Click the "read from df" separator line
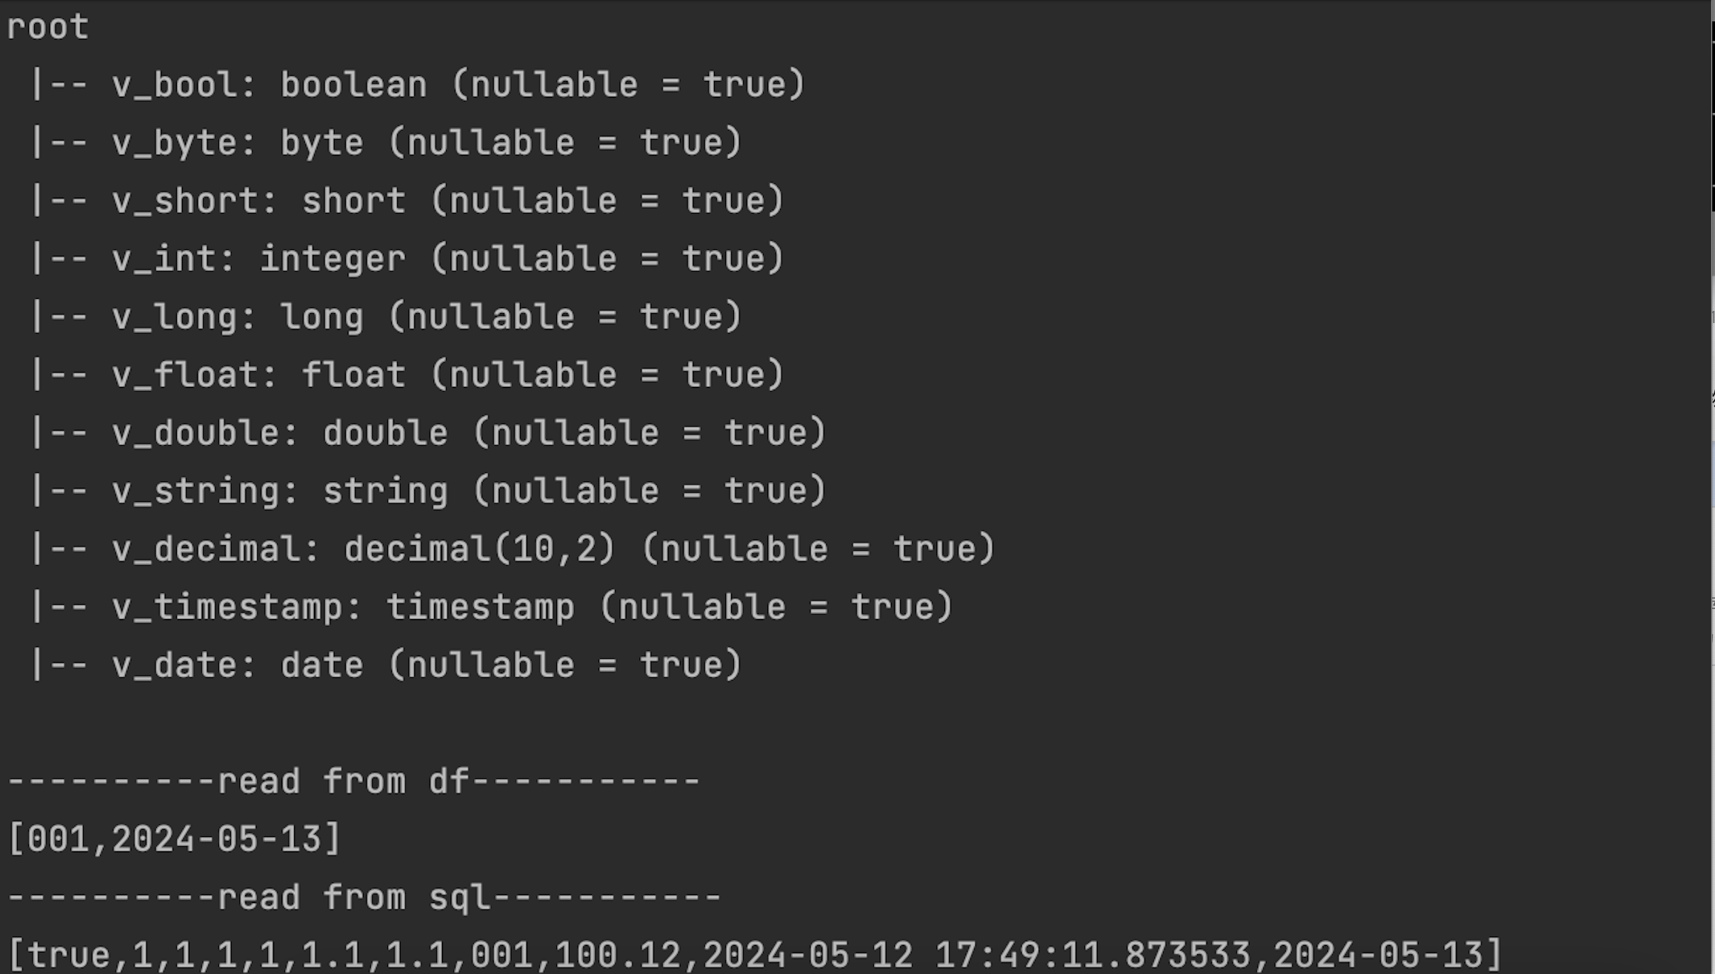The width and height of the screenshot is (1715, 974). pos(353,782)
